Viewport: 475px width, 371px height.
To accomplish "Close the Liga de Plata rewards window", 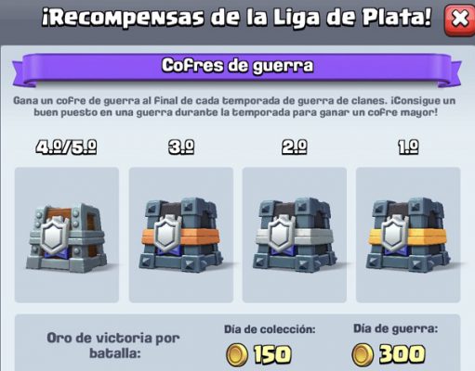I will [460, 19].
